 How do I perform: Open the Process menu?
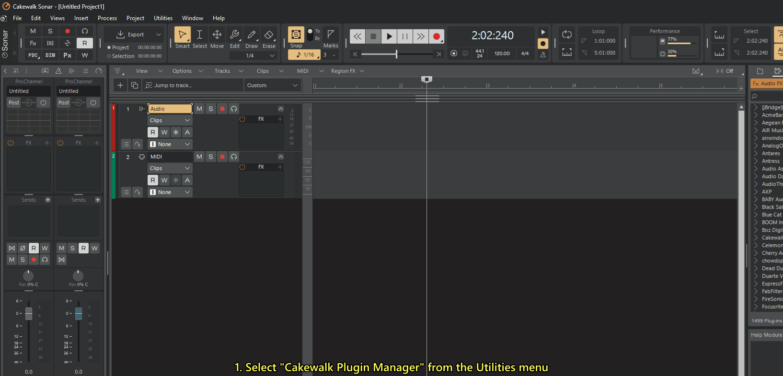[107, 18]
